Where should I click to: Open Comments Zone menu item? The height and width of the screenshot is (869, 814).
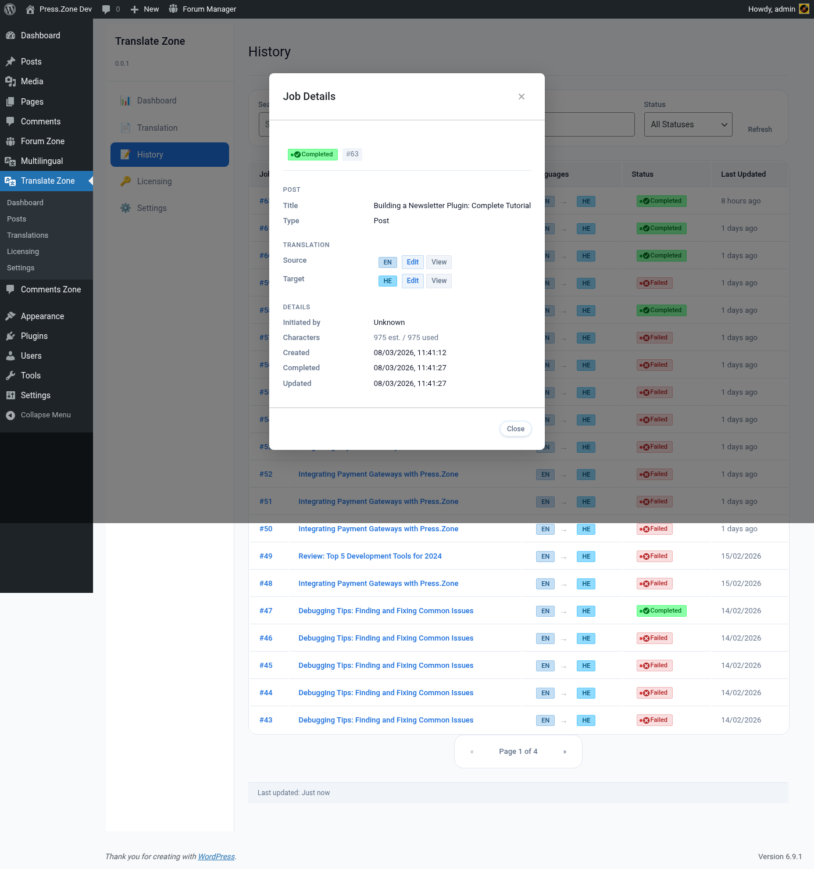(47, 289)
